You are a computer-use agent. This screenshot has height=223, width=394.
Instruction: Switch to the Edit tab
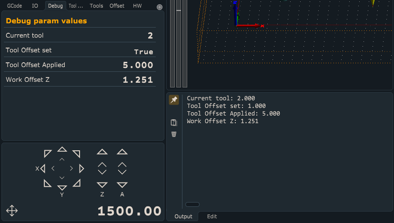point(212,216)
